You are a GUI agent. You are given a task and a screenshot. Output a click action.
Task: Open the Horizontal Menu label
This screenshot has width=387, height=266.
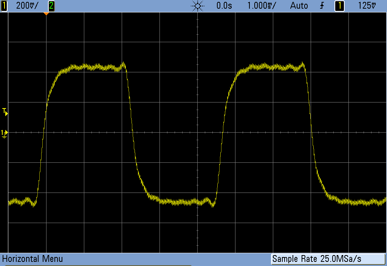click(33, 259)
